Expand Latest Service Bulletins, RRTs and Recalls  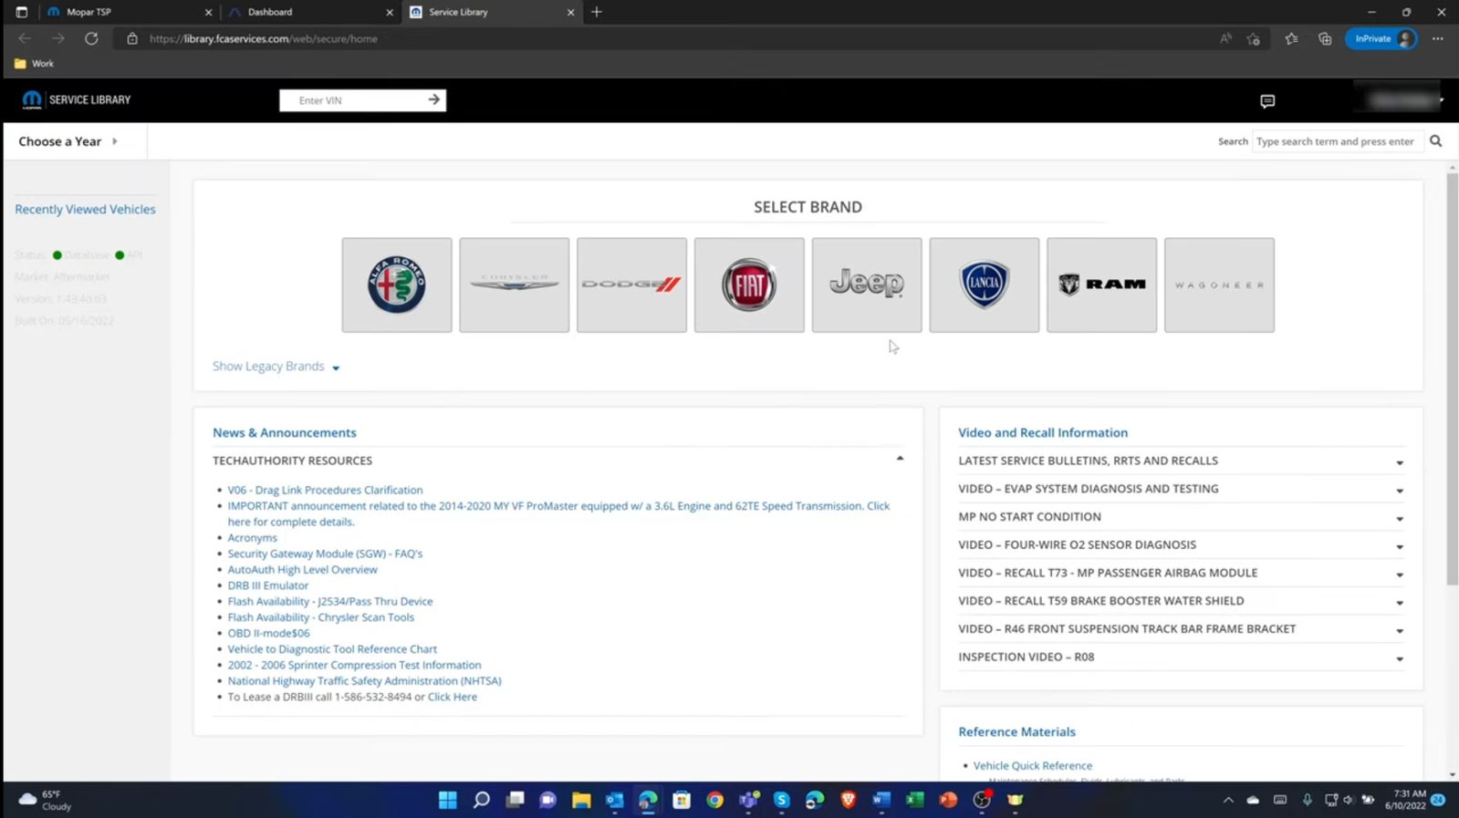pyautogui.click(x=1181, y=461)
